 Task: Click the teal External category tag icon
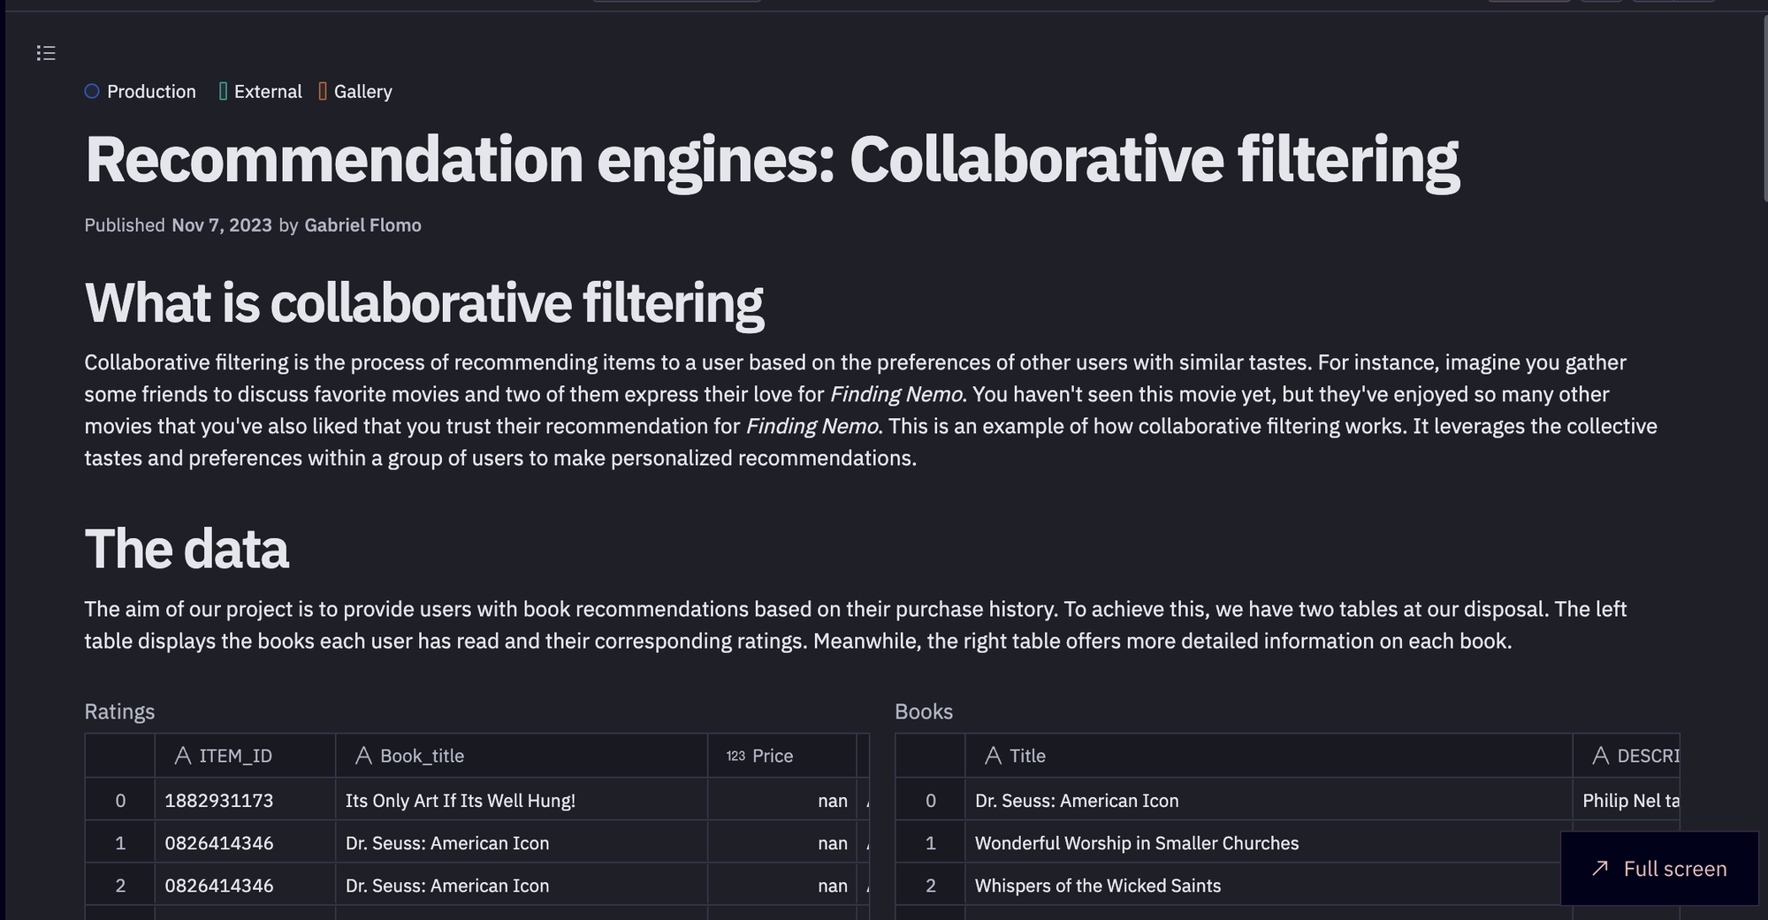coord(223,91)
